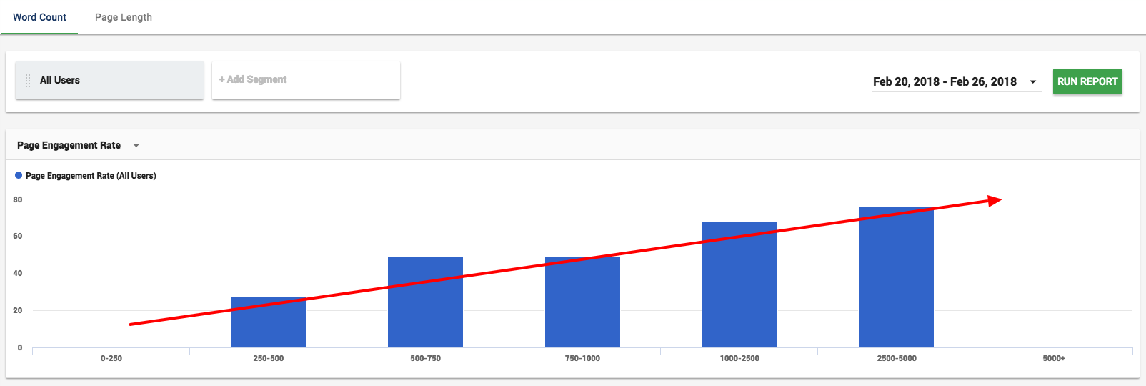
Task: Click the drag handle on All Users segment
Action: 28,81
